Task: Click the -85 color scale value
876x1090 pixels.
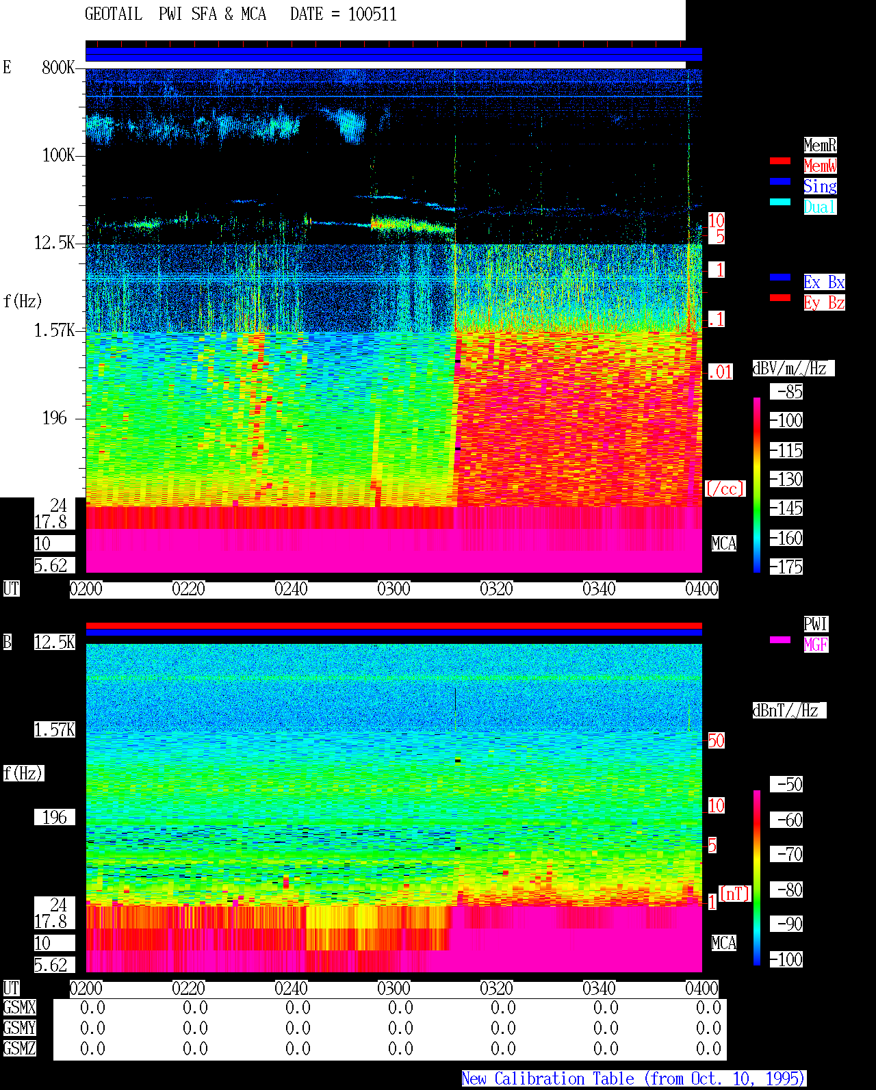Action: point(787,391)
